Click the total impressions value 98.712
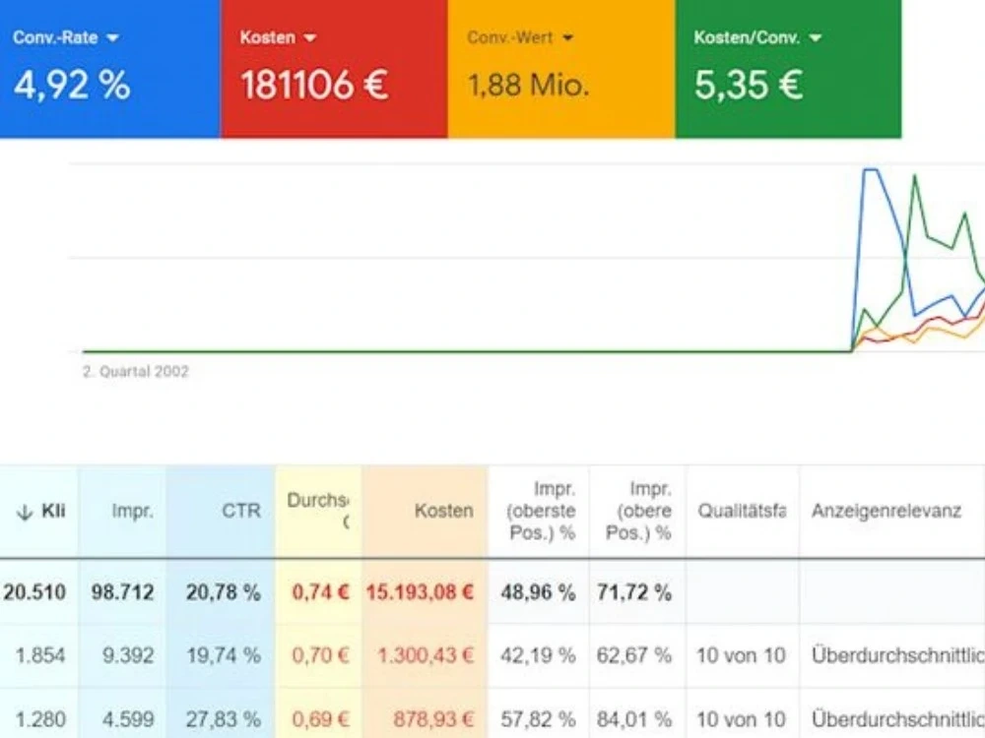 tap(122, 591)
